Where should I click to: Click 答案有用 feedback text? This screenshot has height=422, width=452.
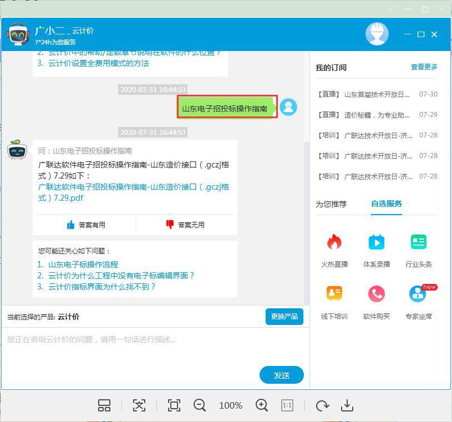coord(92,225)
